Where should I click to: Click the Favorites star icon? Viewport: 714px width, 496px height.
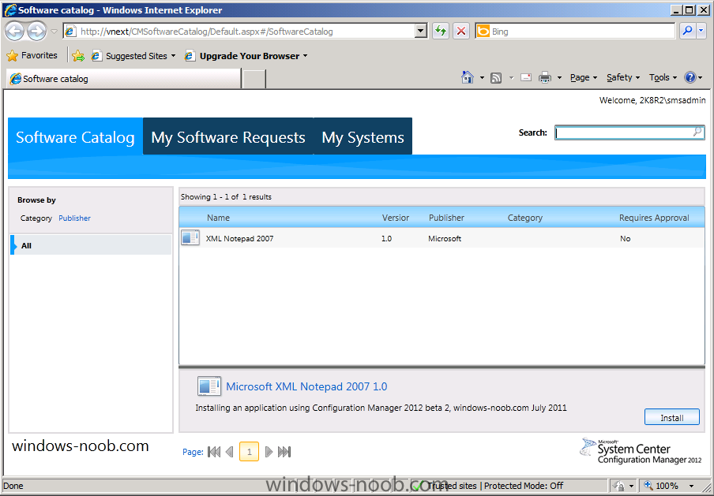(x=13, y=56)
